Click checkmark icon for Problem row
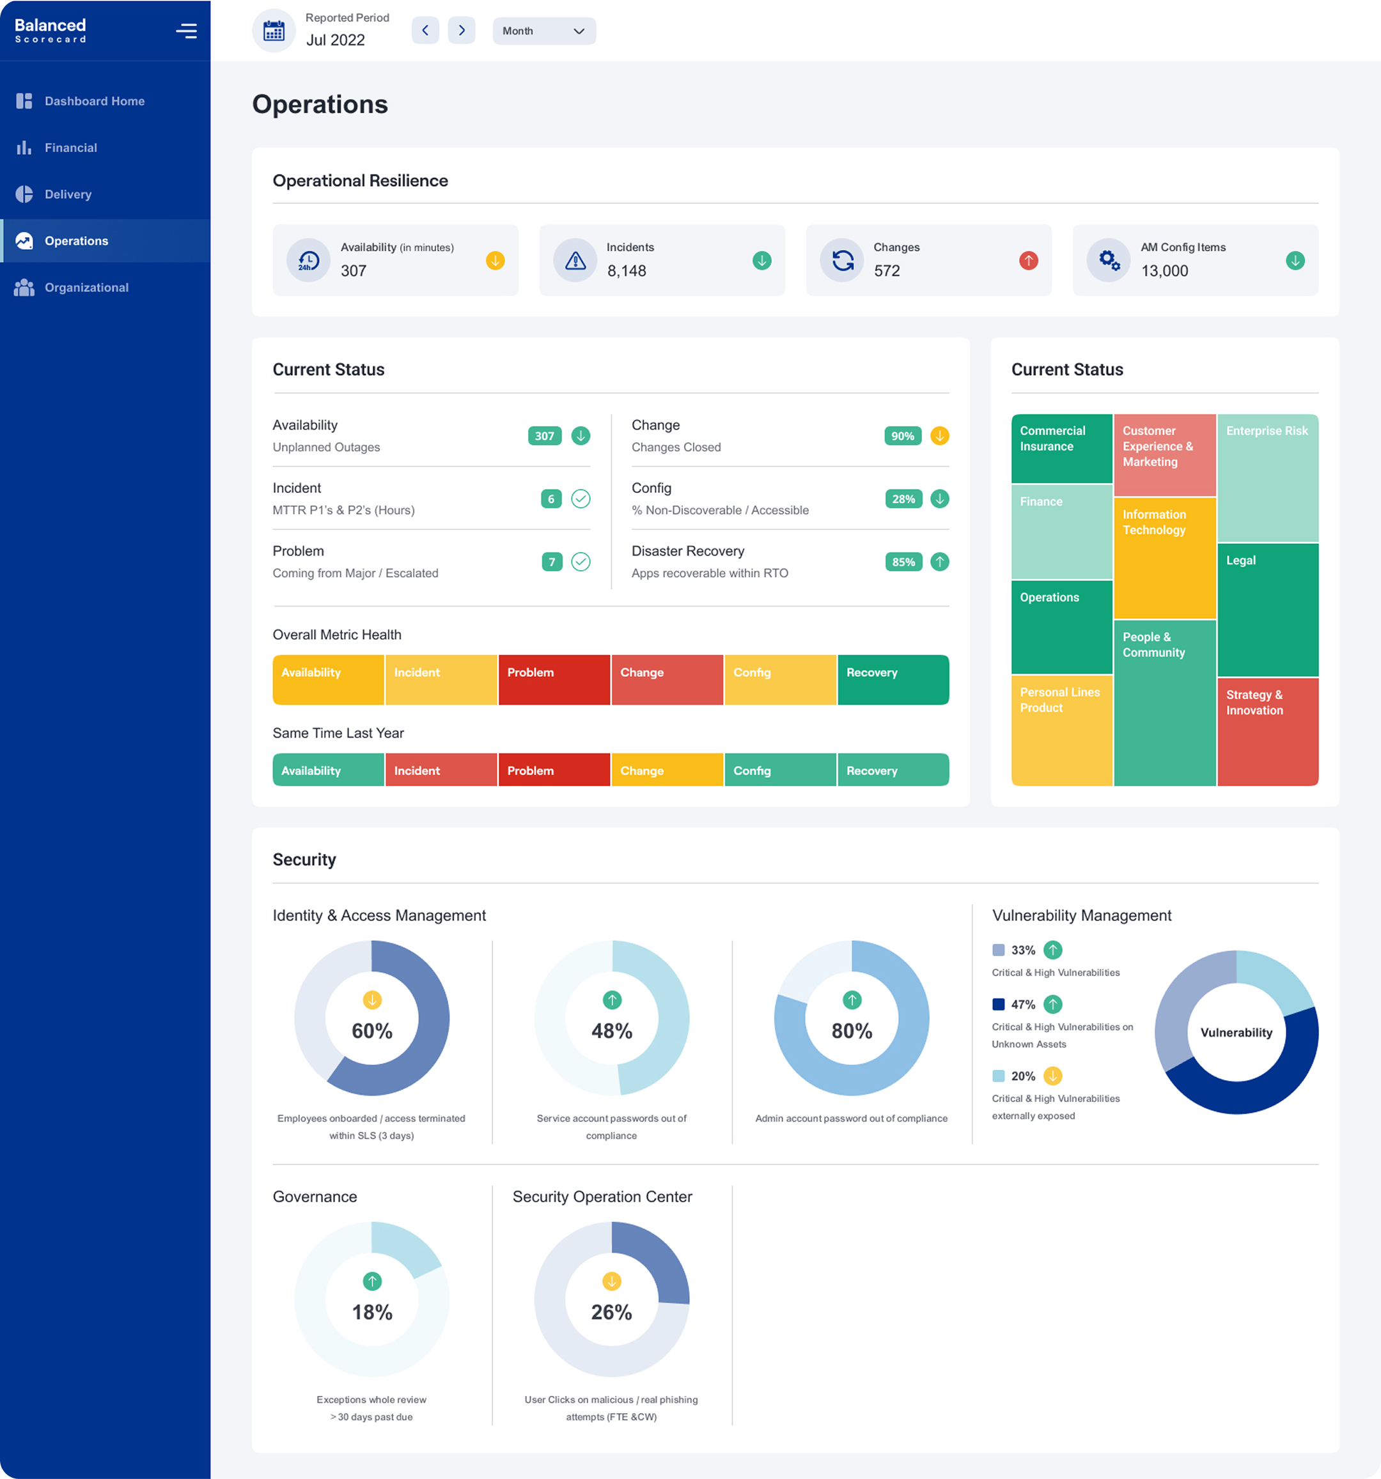The width and height of the screenshot is (1381, 1479). point(581,562)
